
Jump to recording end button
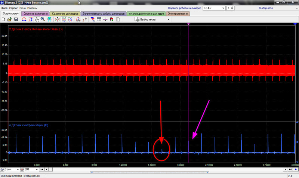tap(290, 169)
